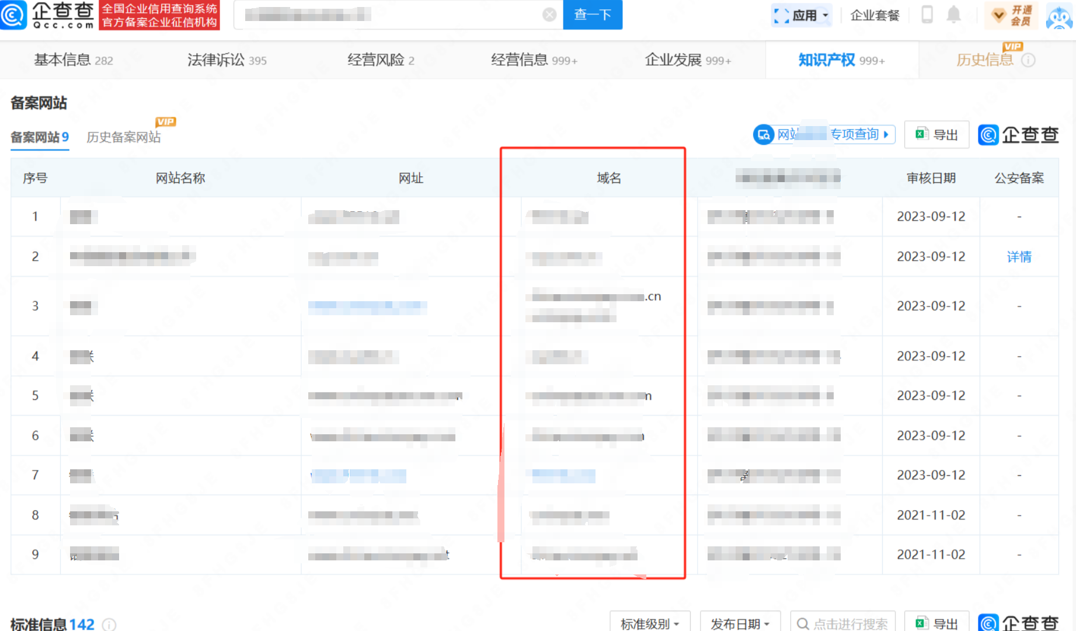
Task: Click the info icon beside 历史信息
Action: (1029, 60)
